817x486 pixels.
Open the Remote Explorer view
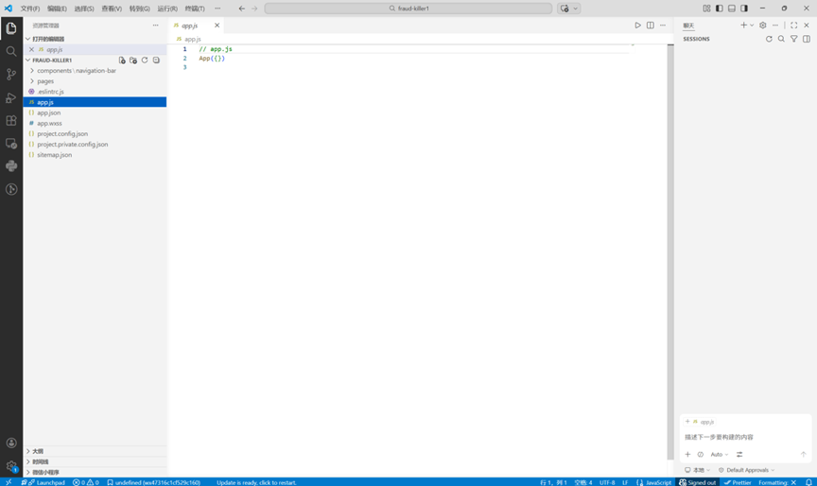[x=11, y=144]
